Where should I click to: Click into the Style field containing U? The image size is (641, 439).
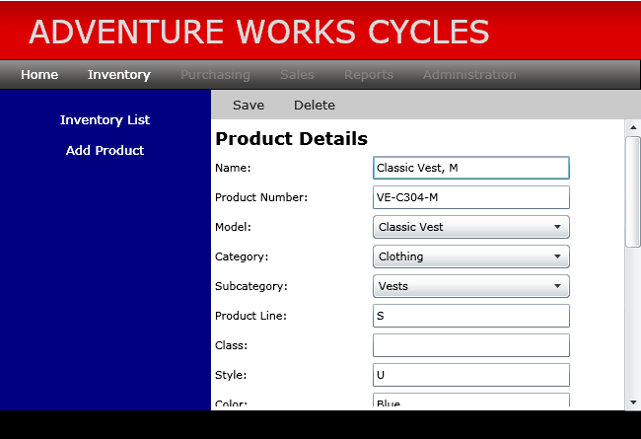point(471,375)
